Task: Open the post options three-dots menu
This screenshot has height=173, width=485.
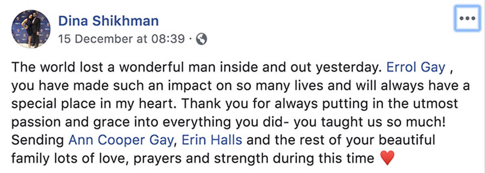Action: coord(467,19)
